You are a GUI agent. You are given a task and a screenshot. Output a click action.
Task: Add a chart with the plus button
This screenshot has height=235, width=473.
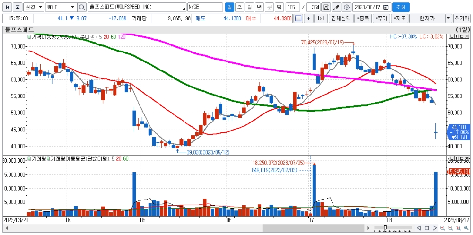[x=308, y=18]
